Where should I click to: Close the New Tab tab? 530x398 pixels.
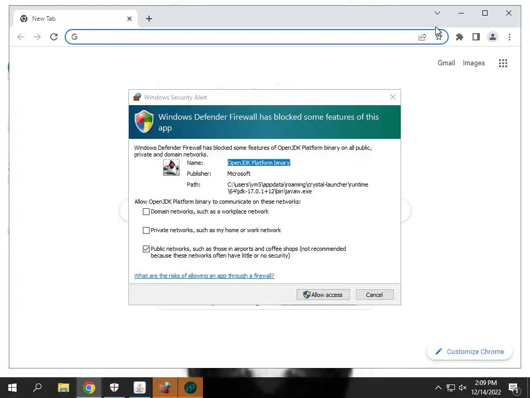point(129,19)
